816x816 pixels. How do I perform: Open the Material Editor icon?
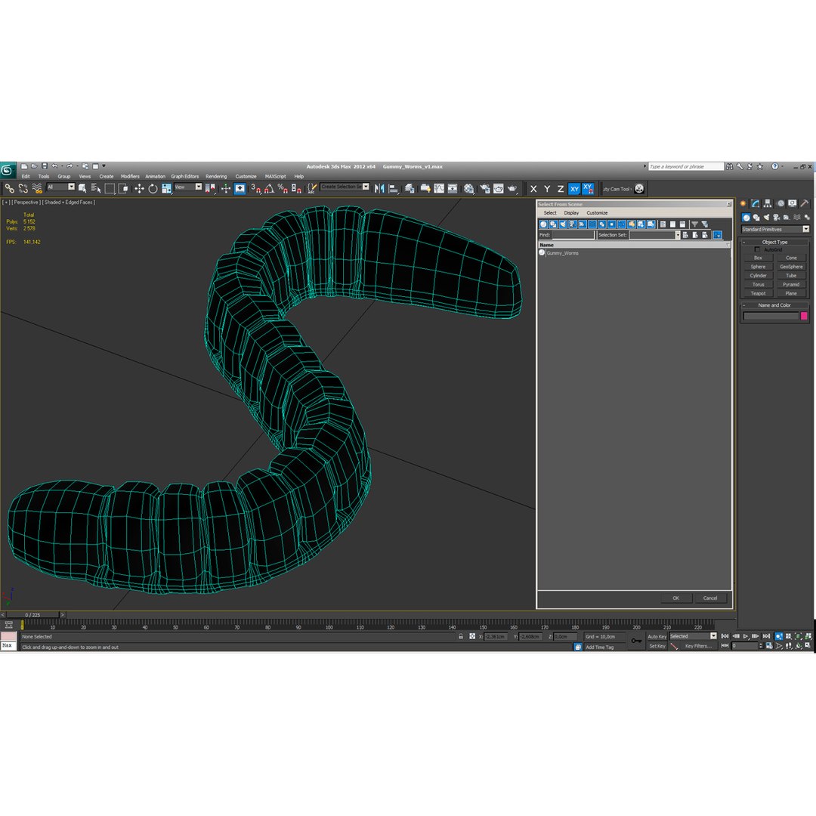pyautogui.click(x=469, y=188)
